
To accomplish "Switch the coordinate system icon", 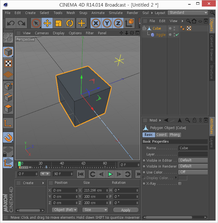I will (x=129, y=23).
